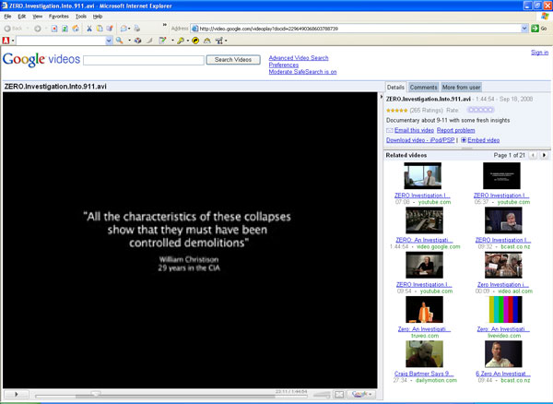553x404 pixels.
Task: Open the first related video thumbnail
Action: 423,176
